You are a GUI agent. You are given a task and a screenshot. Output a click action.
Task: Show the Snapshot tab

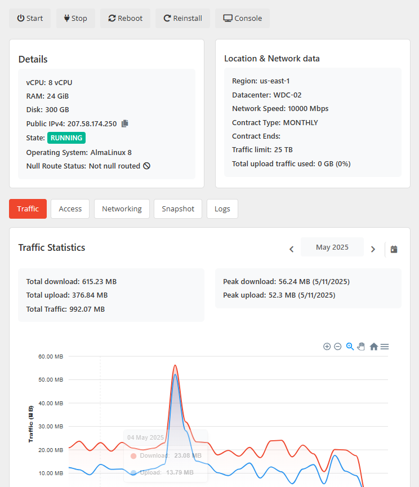click(178, 209)
